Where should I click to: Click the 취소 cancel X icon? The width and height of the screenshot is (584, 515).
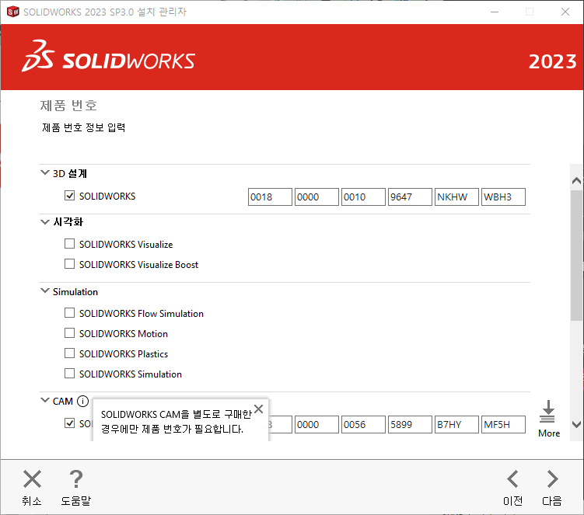32,479
